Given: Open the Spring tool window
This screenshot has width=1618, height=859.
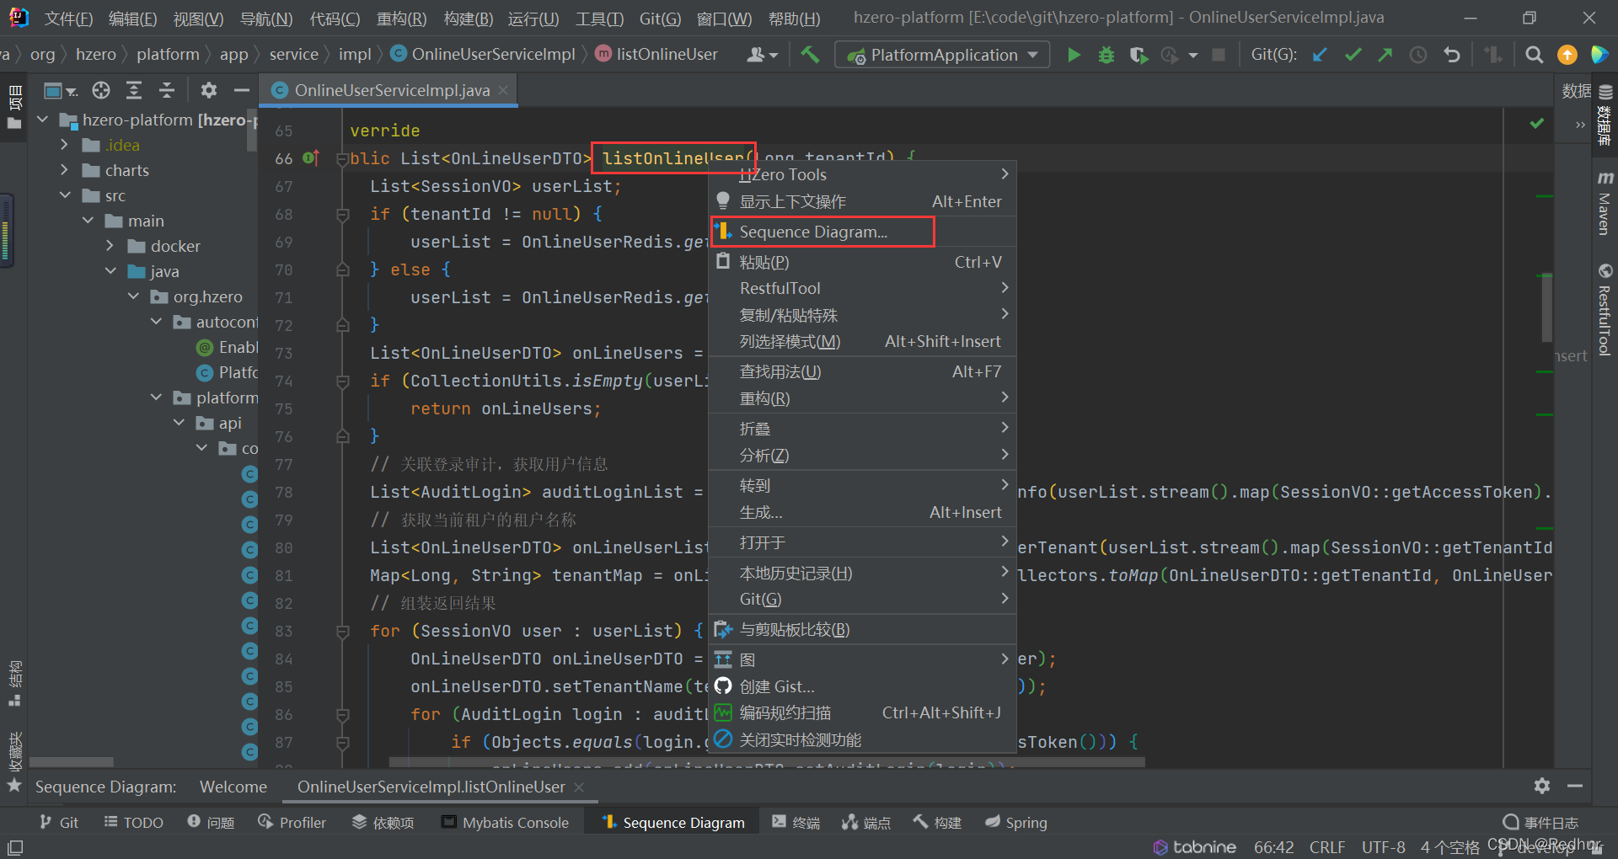Looking at the screenshot, I should pyautogui.click(x=1016, y=822).
